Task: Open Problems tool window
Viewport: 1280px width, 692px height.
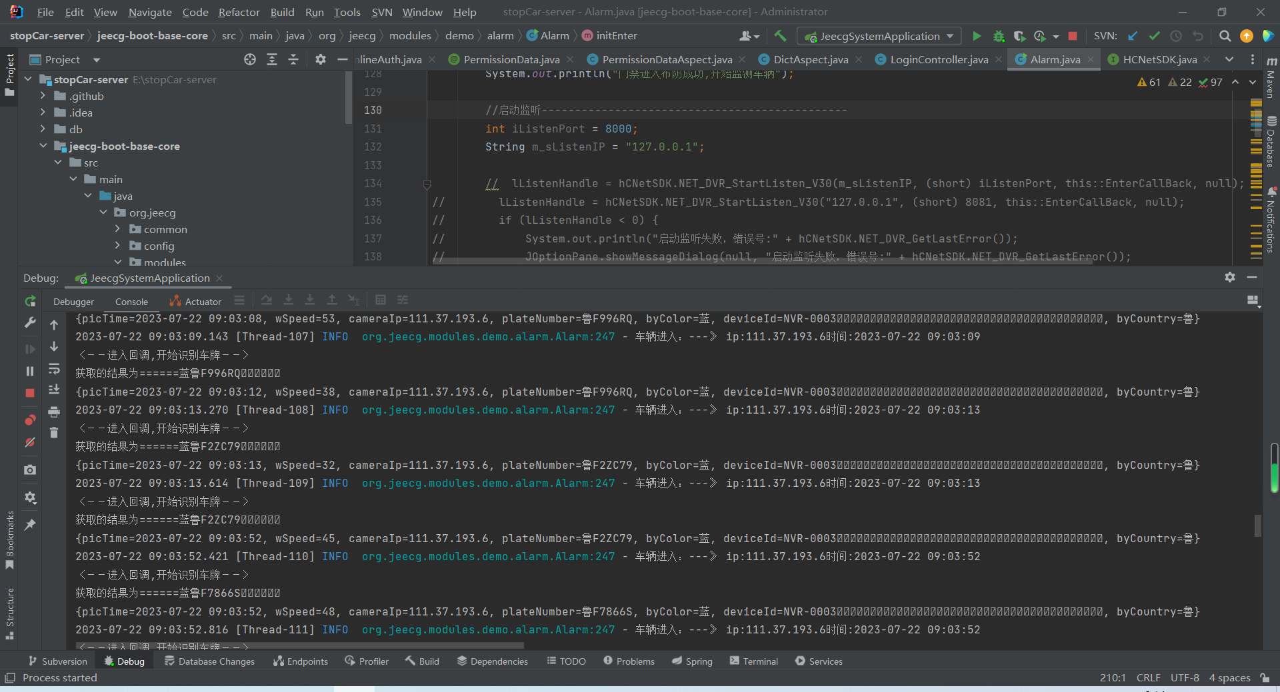Action: click(x=629, y=661)
